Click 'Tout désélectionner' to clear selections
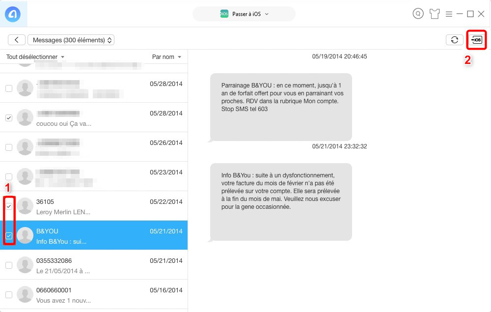The width and height of the screenshot is (491, 312). pyautogui.click(x=31, y=57)
